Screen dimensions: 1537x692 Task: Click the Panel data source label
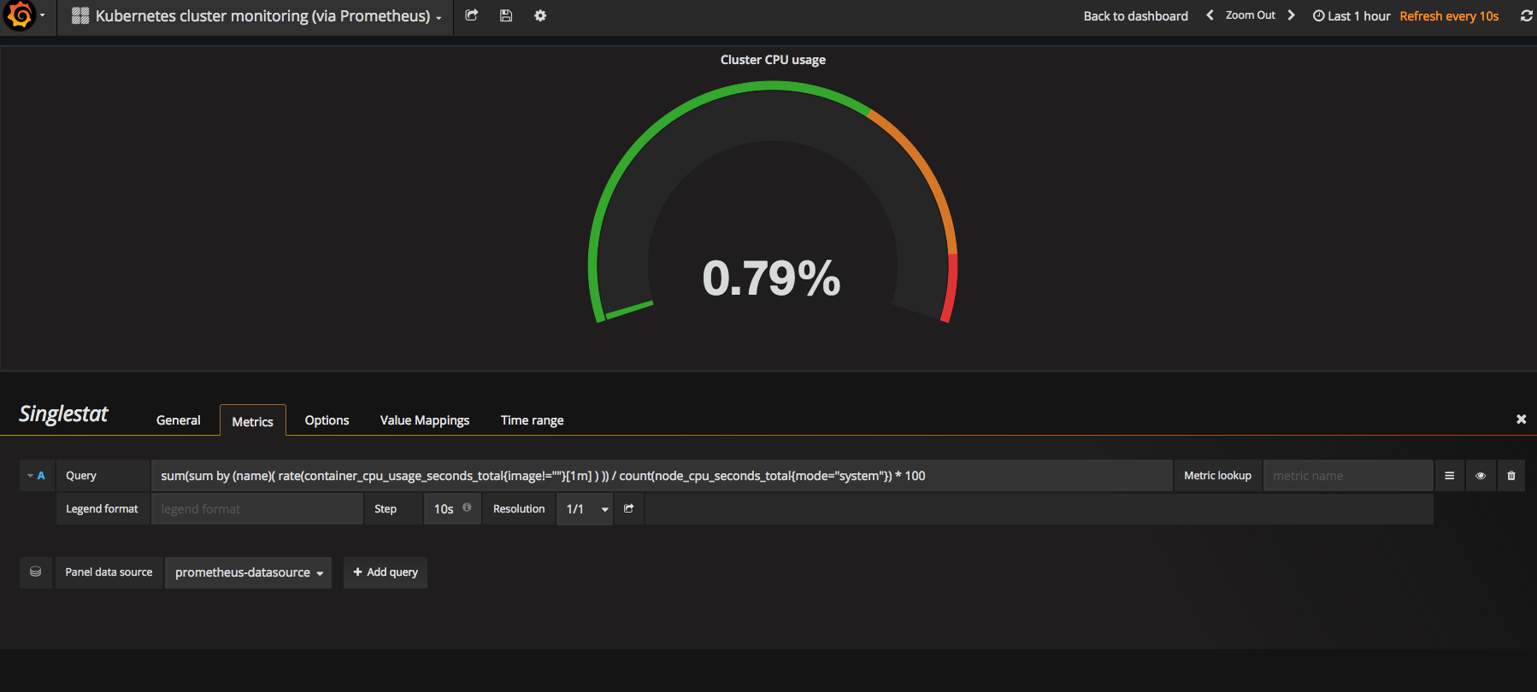109,572
